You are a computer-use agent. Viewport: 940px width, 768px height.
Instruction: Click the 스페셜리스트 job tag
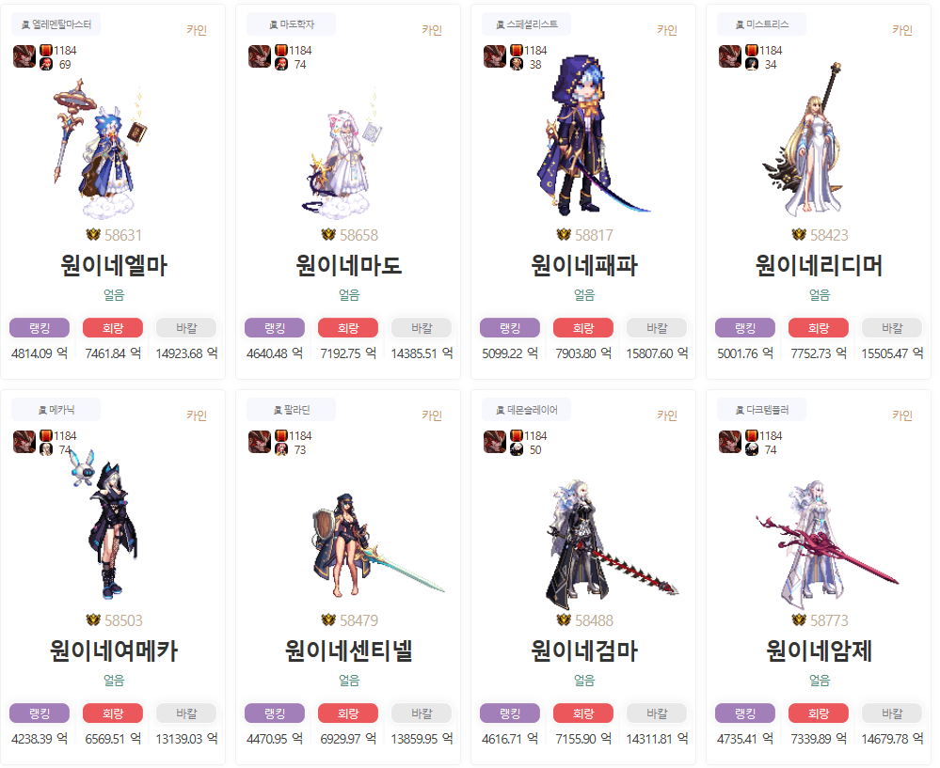click(x=526, y=24)
